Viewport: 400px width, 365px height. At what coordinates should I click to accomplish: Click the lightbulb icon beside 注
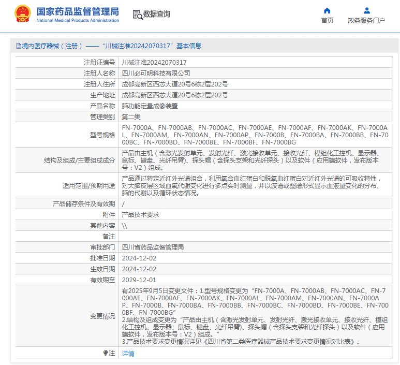[106, 353]
